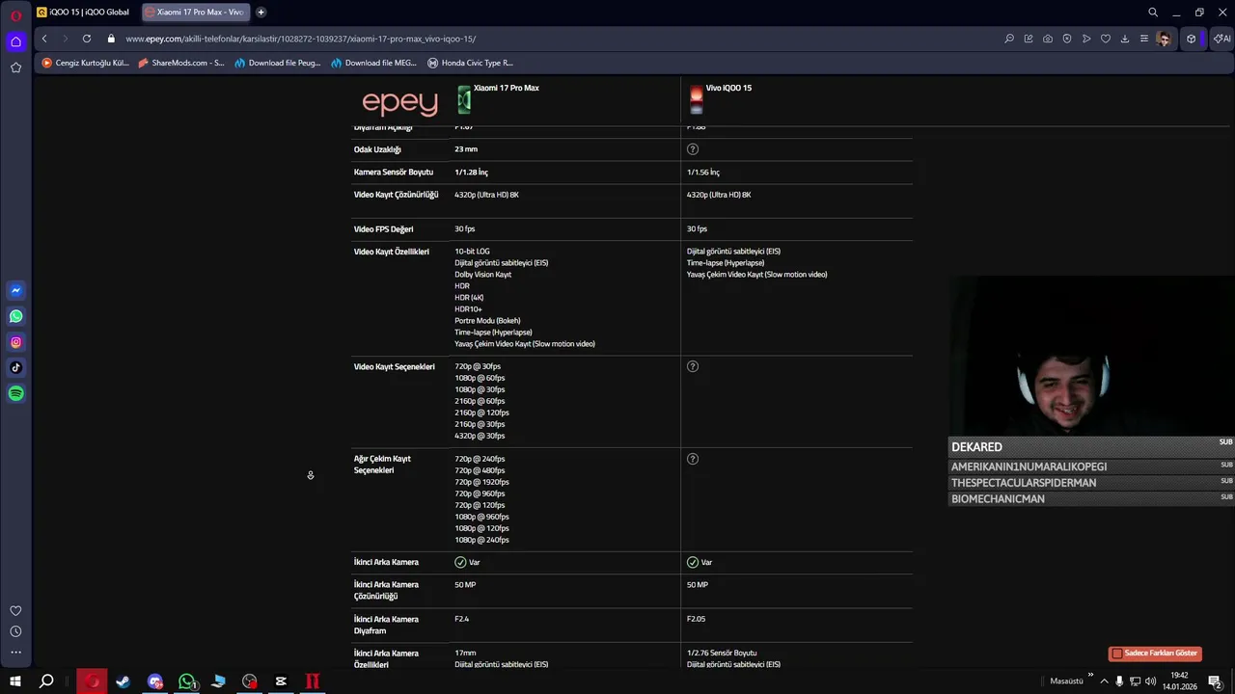Open CapCut from the taskbar
The image size is (1235, 694).
click(x=281, y=681)
